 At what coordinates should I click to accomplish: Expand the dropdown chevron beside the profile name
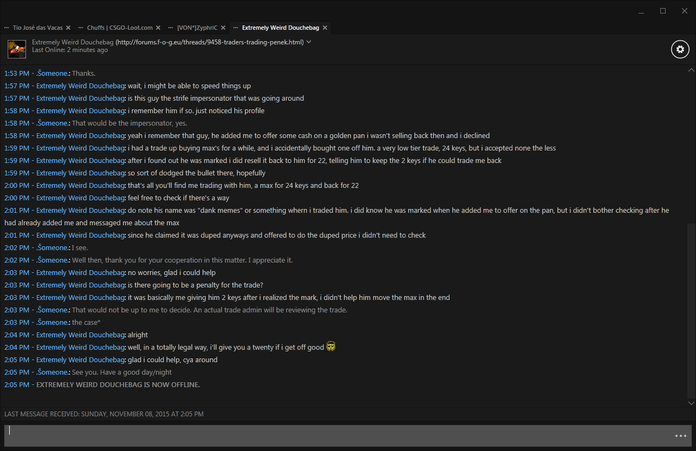pos(309,42)
